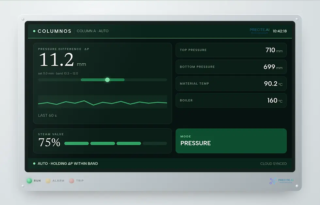Select the MODE PRESSURE panel

click(x=231, y=141)
